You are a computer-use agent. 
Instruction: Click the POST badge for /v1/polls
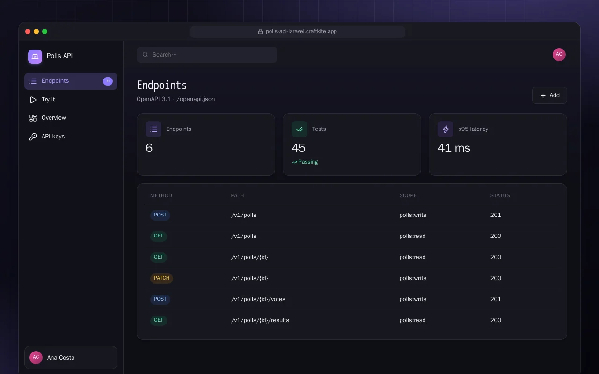click(x=160, y=215)
